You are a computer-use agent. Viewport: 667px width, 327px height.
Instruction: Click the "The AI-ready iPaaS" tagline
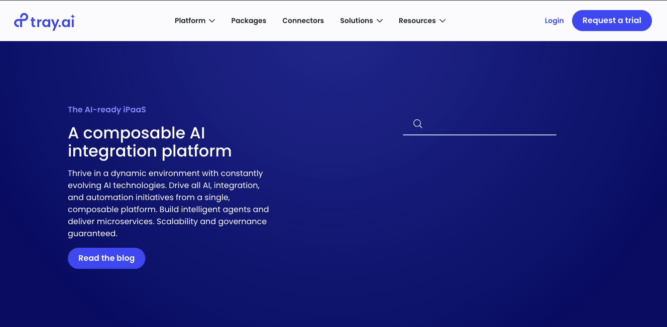point(107,109)
